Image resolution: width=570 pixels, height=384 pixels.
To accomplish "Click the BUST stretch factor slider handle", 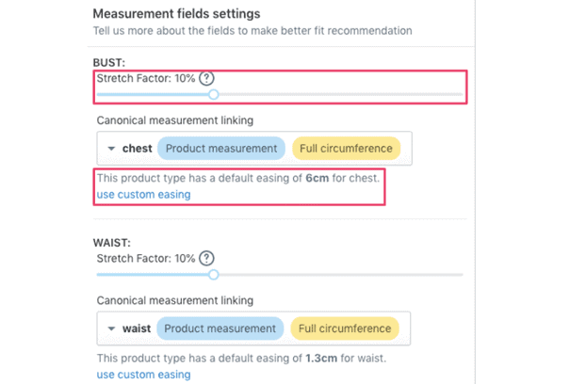I will click(214, 94).
